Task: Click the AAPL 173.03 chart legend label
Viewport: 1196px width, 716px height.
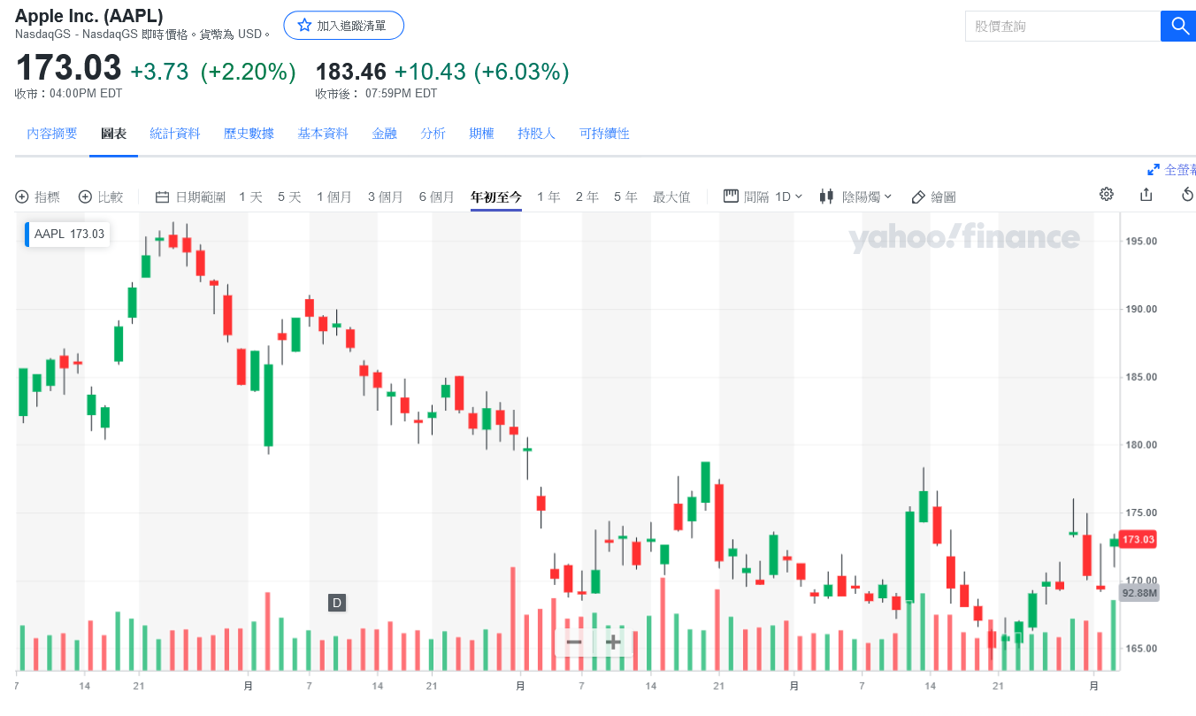Action: [67, 235]
